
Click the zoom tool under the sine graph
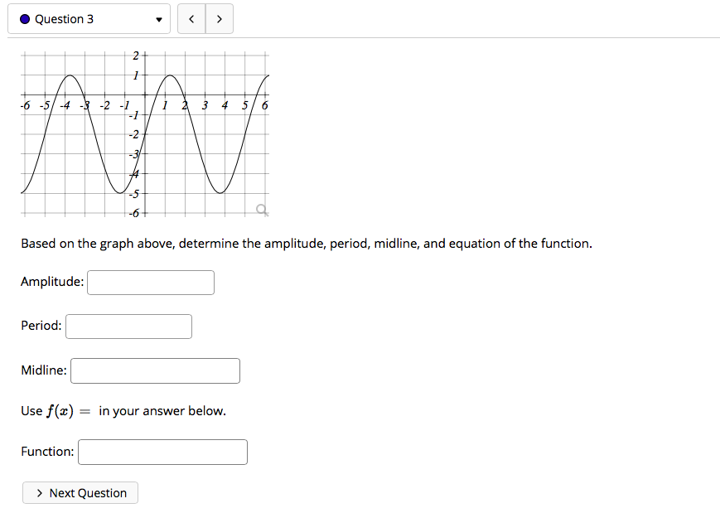(x=262, y=211)
